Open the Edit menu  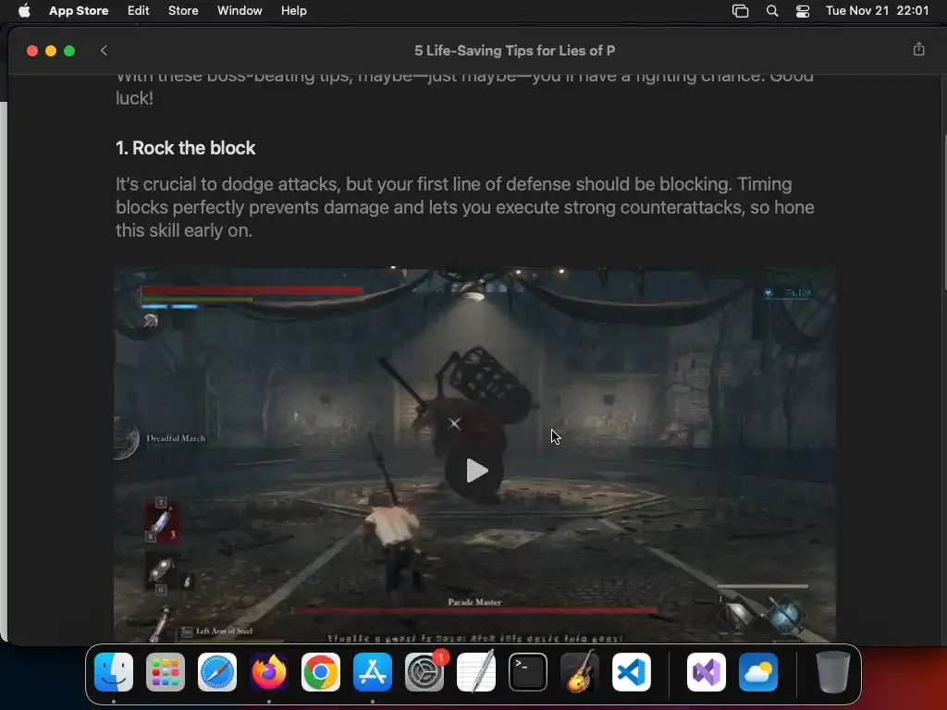[x=139, y=11]
